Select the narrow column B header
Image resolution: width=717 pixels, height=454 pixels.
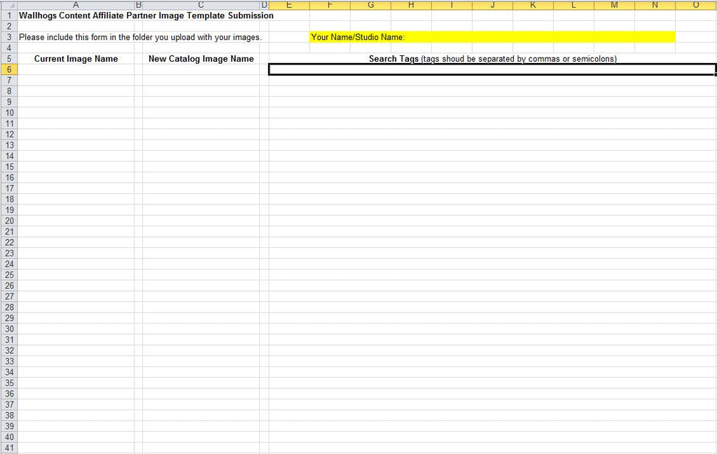tap(139, 5)
